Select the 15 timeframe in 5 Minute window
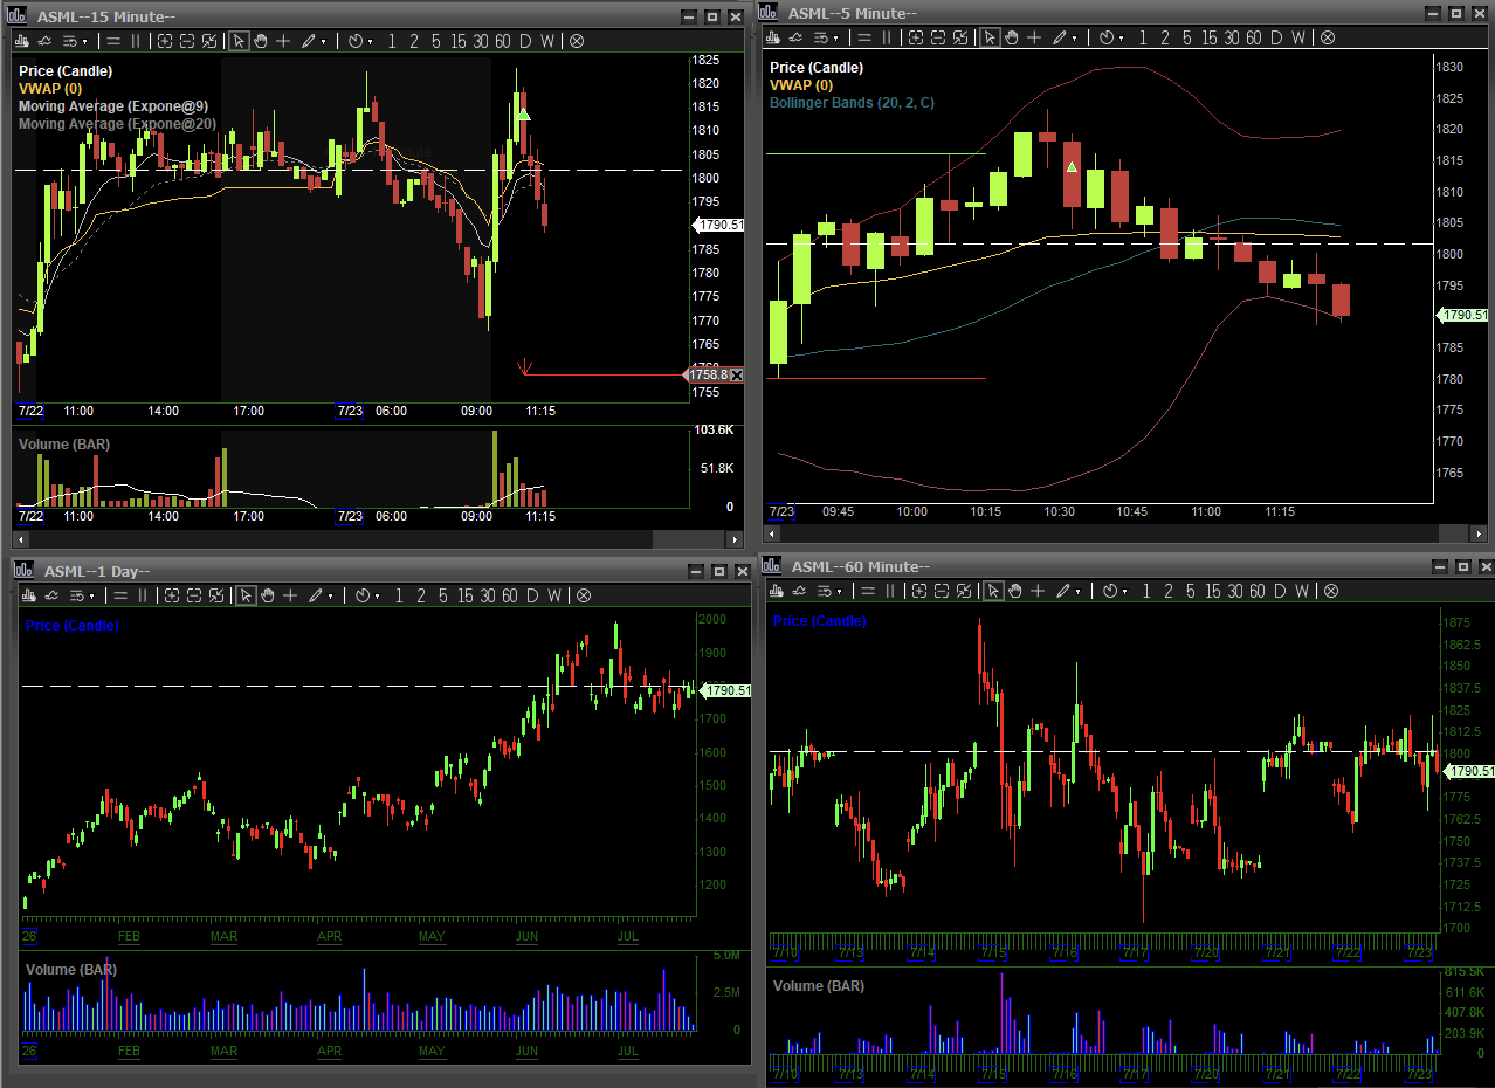Viewport: 1495px width, 1088px height. pyautogui.click(x=1209, y=37)
